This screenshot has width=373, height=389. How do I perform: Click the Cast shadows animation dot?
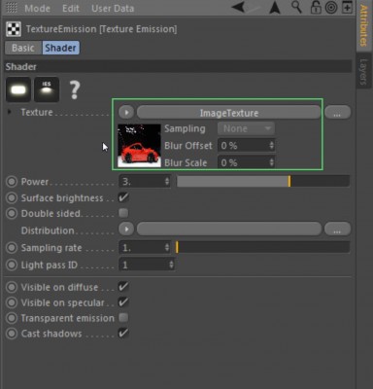12,334
